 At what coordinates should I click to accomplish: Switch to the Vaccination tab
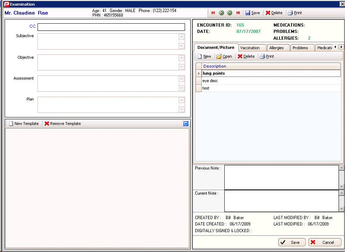point(252,48)
